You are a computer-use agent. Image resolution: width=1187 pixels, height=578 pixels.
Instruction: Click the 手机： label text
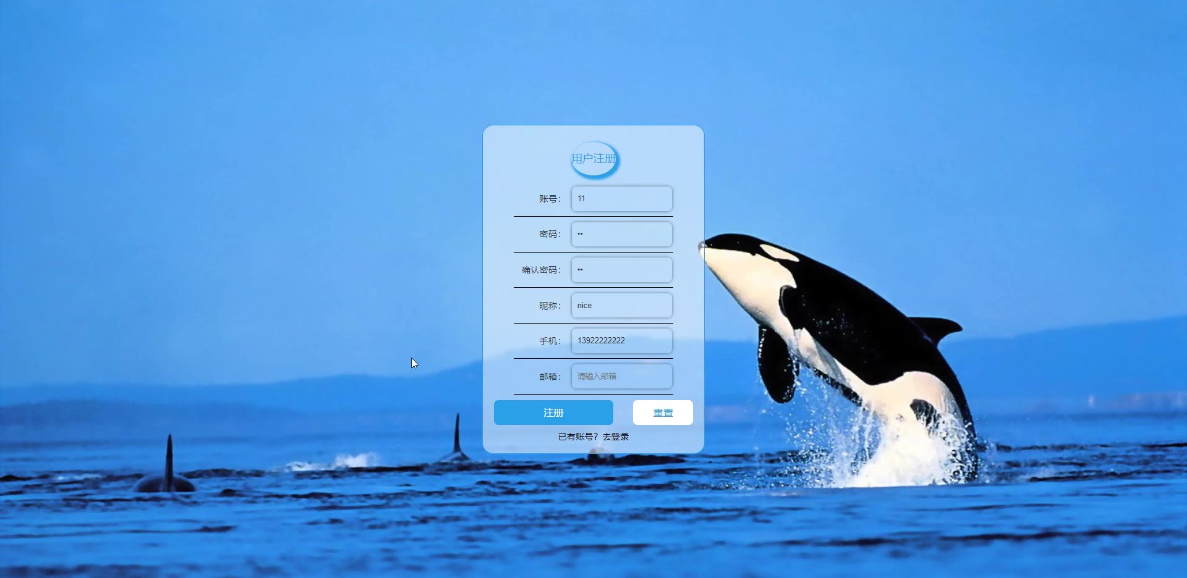pos(550,341)
